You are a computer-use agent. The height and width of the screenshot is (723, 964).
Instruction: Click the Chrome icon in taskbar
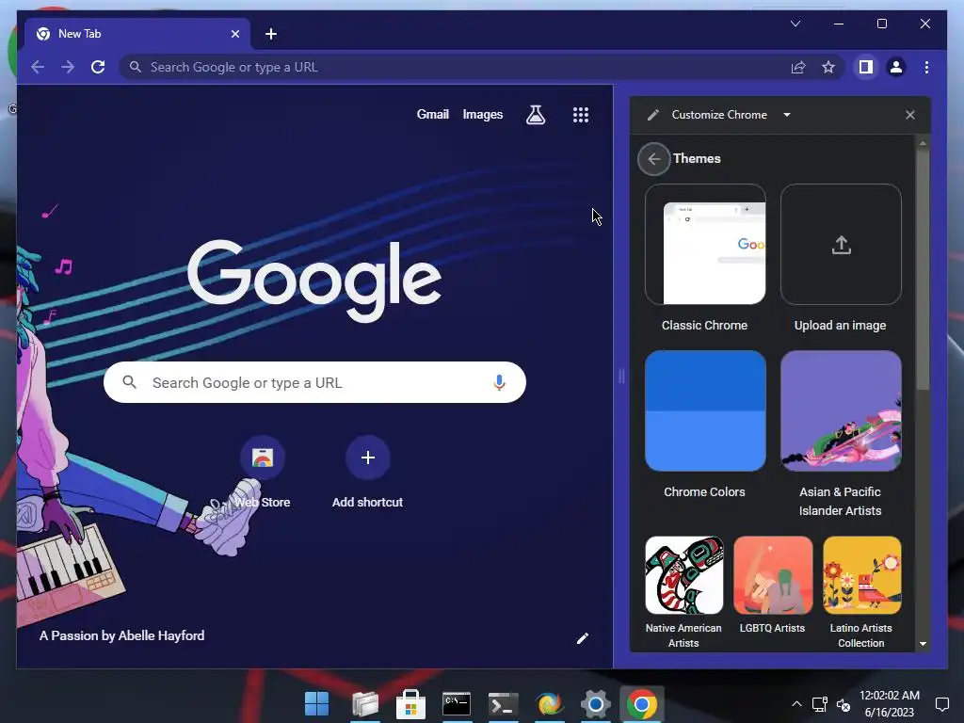click(642, 704)
